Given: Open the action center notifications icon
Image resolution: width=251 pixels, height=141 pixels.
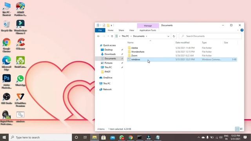Looking at the screenshot, I should [245, 137].
